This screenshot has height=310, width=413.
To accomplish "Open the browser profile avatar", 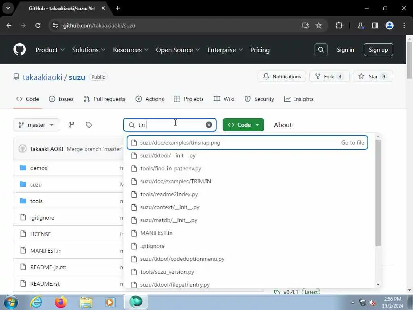I will click(x=390, y=25).
